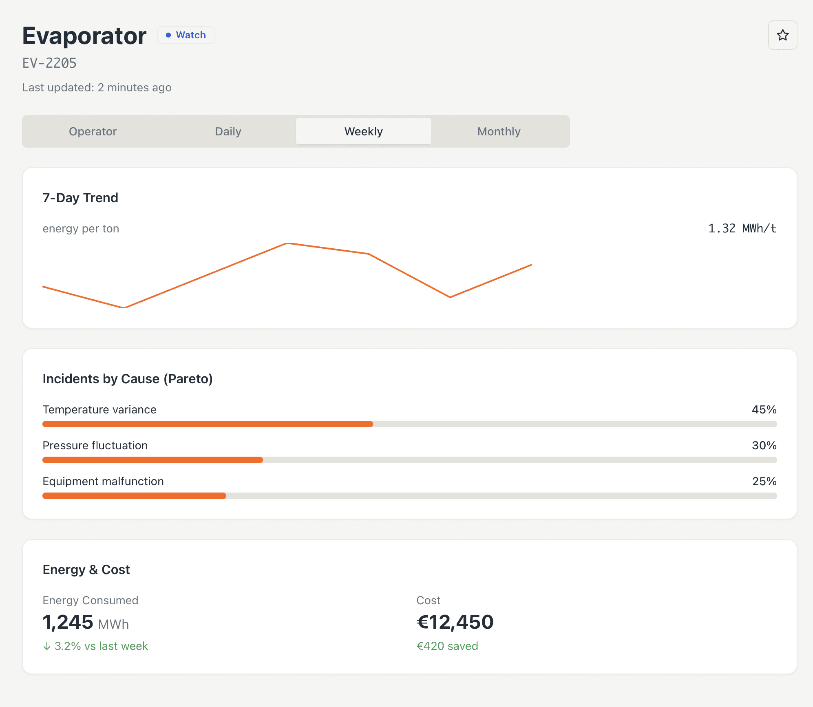813x707 pixels.
Task: Click the EV-2205 equipment ID
Action: (49, 63)
